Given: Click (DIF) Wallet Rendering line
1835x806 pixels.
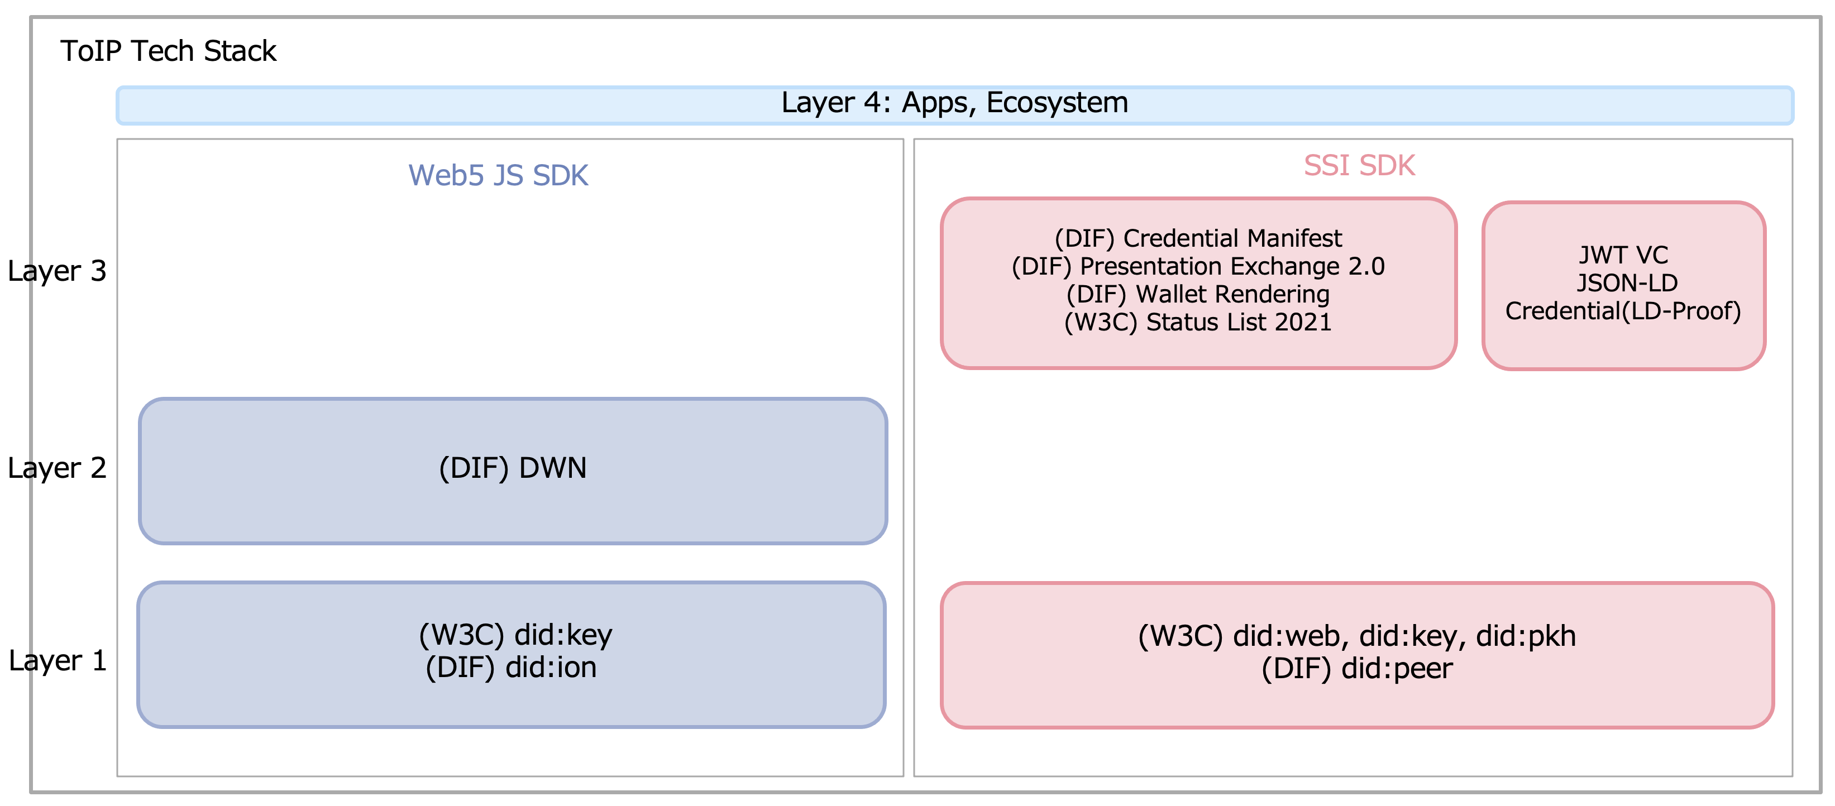Looking at the screenshot, I should (x=1198, y=294).
